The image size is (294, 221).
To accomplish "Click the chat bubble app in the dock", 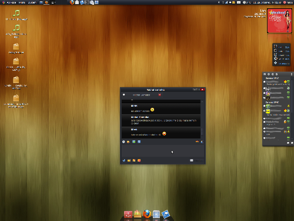I will tap(166, 214).
